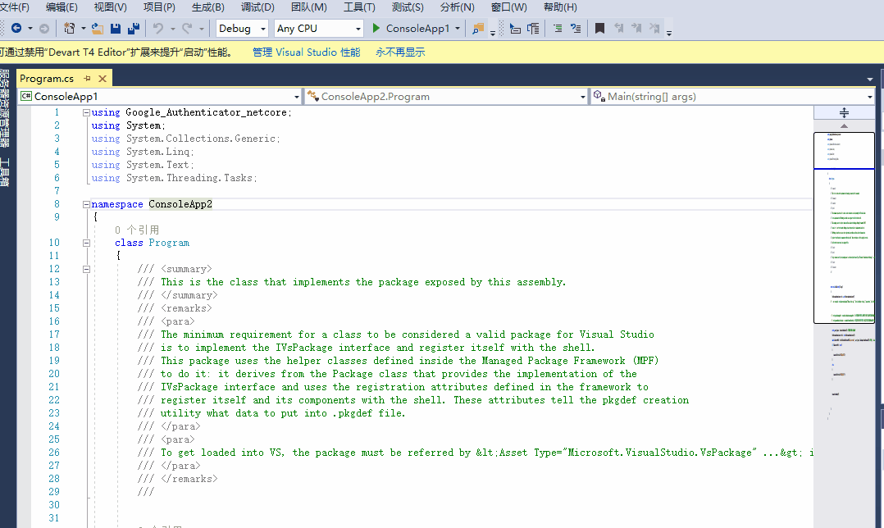Click the line number 17 in the gutter

pyautogui.click(x=54, y=335)
